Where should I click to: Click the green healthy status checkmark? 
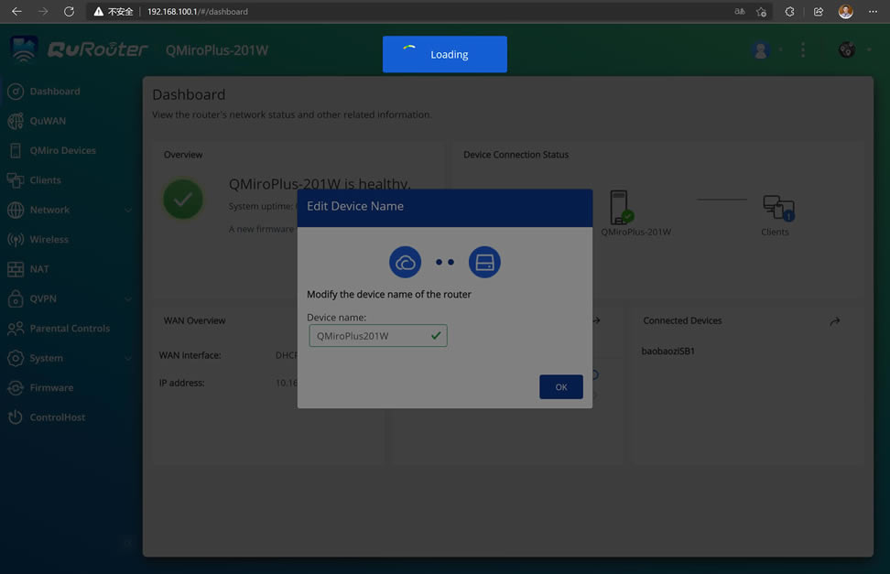coord(183,200)
